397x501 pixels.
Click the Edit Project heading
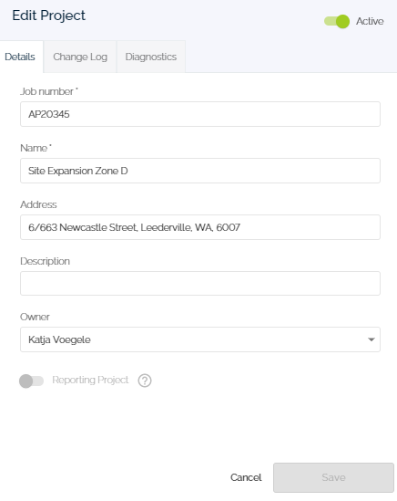pyautogui.click(x=49, y=16)
